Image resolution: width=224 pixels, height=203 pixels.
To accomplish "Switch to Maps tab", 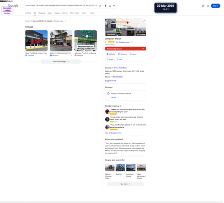I will tap(50, 13).
